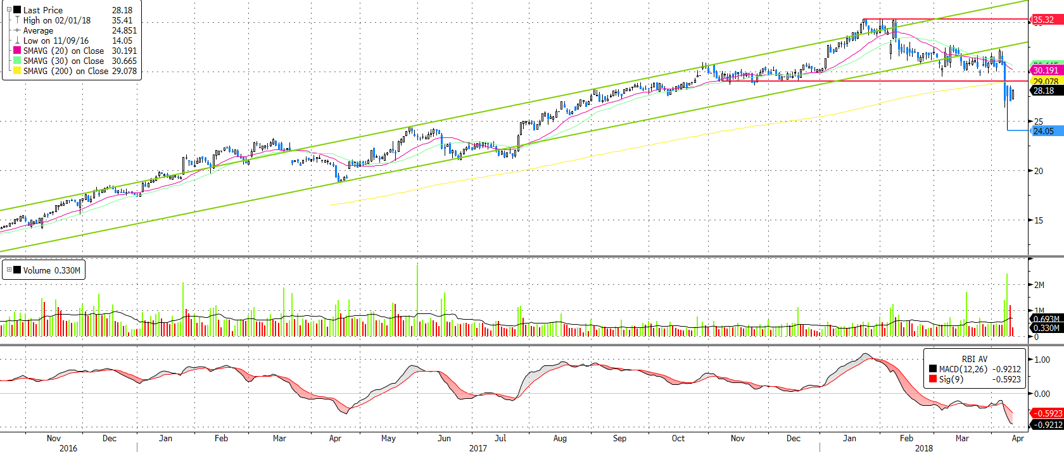Screen dimensions: 1064x452
Task: Click the Apr 2018 month label
Action: coord(1018,438)
